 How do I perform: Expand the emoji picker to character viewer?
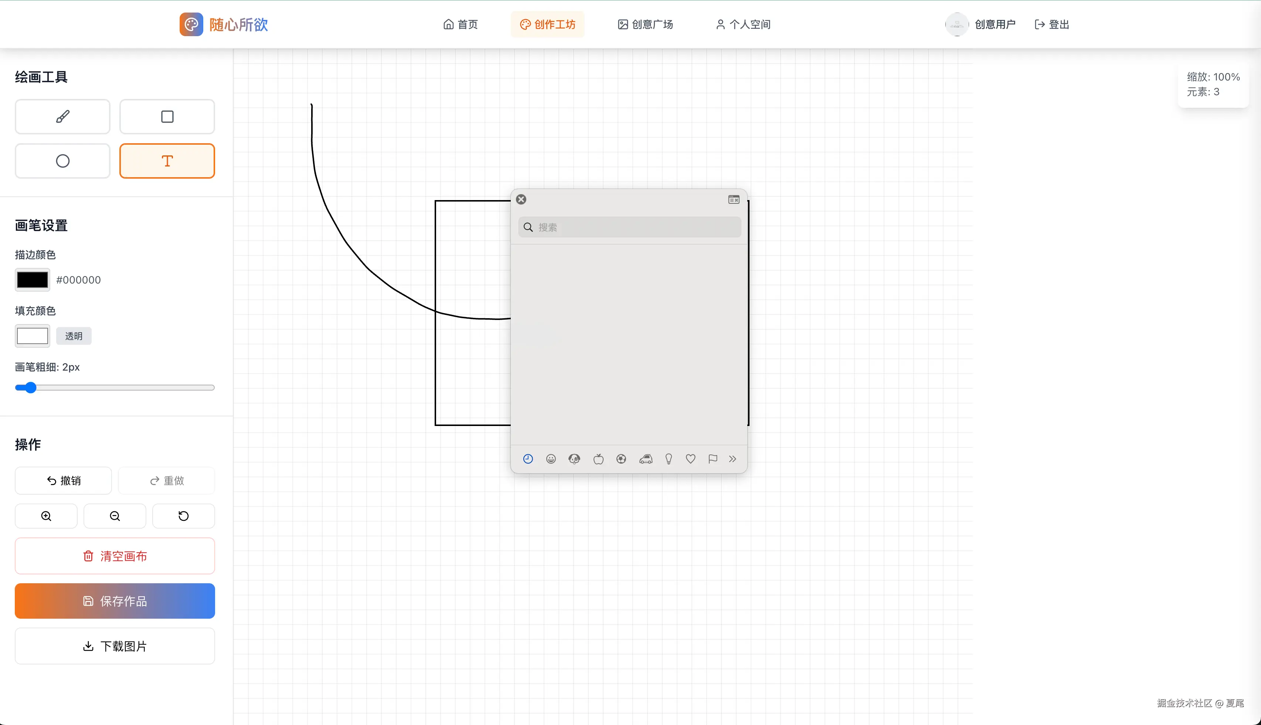click(734, 199)
